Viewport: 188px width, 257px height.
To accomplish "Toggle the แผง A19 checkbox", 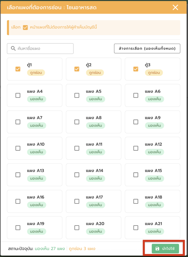I will pos(18,228).
